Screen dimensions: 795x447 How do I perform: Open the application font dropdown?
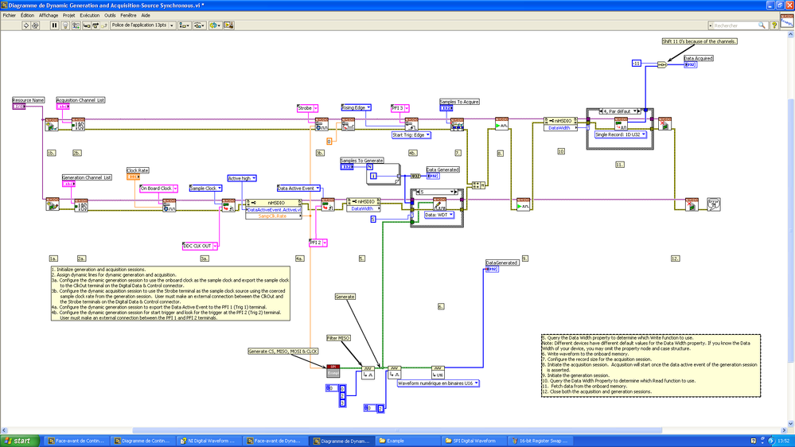tap(143, 25)
